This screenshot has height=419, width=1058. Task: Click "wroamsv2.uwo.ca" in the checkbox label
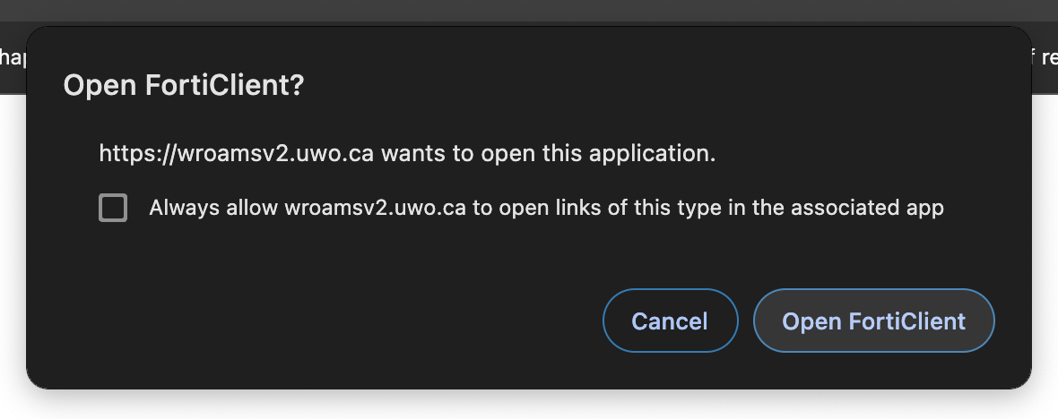375,209
